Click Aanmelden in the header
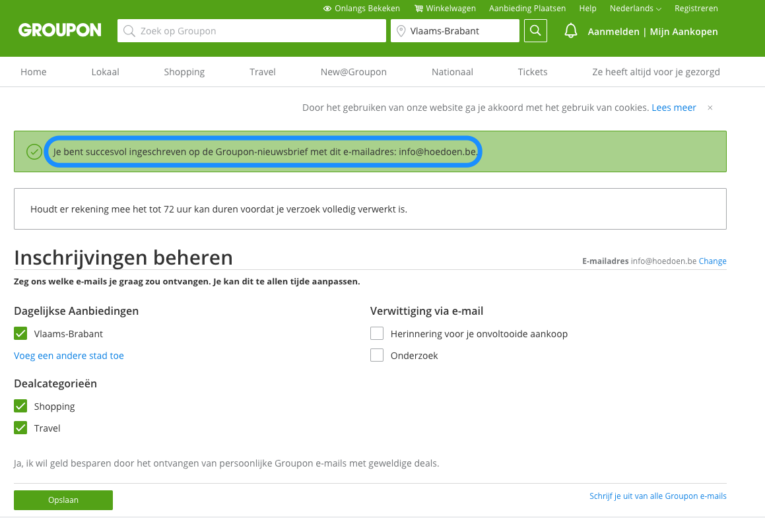This screenshot has width=765, height=522. pyautogui.click(x=613, y=32)
